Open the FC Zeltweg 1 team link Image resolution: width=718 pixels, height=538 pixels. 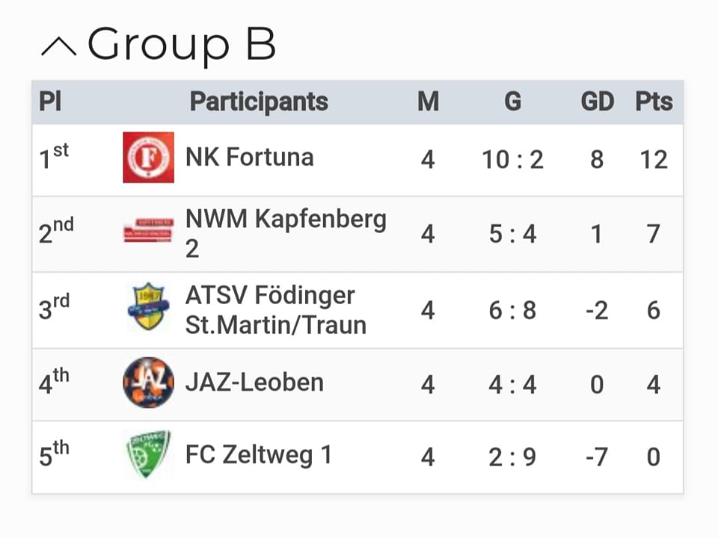pos(258,455)
